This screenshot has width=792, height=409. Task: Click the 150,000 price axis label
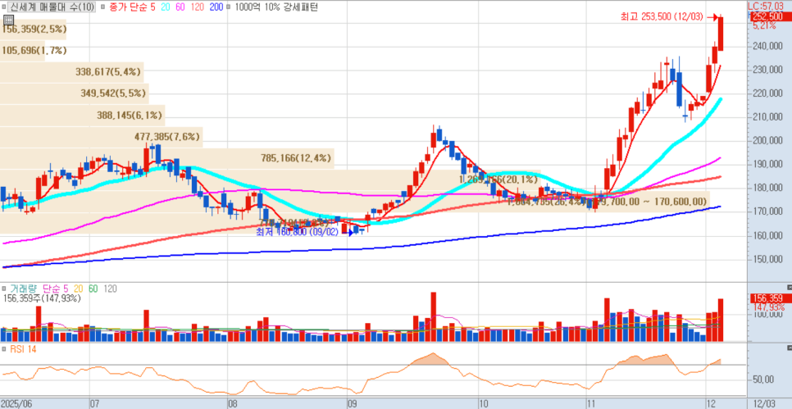769,259
